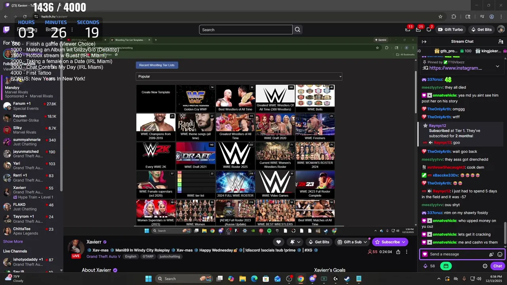Click the justcchatting tag
The width and height of the screenshot is (507, 285).
[x=170, y=256]
